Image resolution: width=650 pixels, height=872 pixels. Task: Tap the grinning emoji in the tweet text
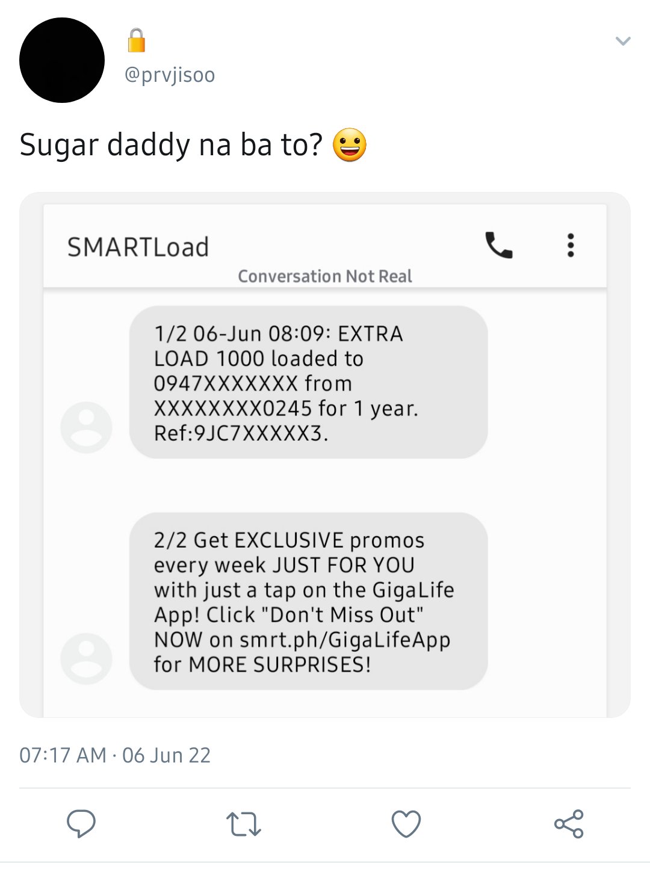click(x=350, y=145)
